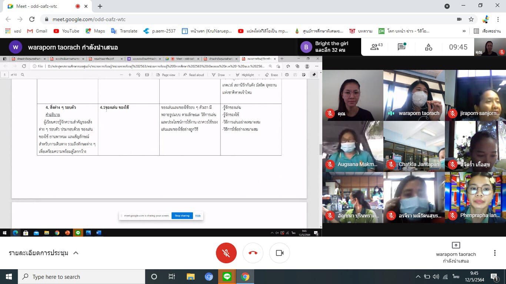Open the Chrome menu (three dots)

click(499, 19)
